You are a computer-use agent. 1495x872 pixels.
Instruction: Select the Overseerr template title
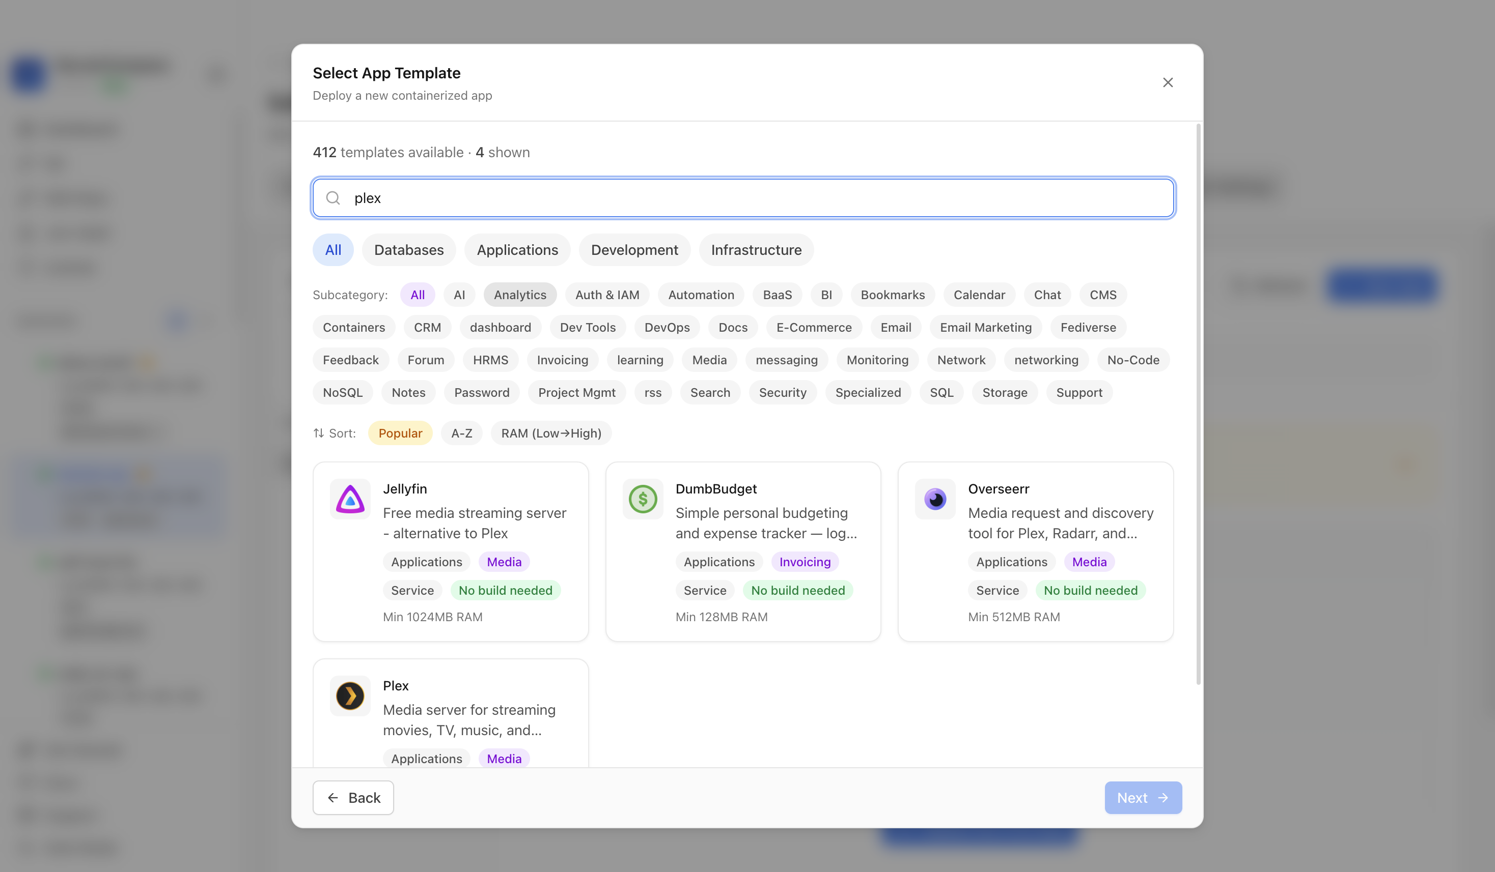point(999,489)
